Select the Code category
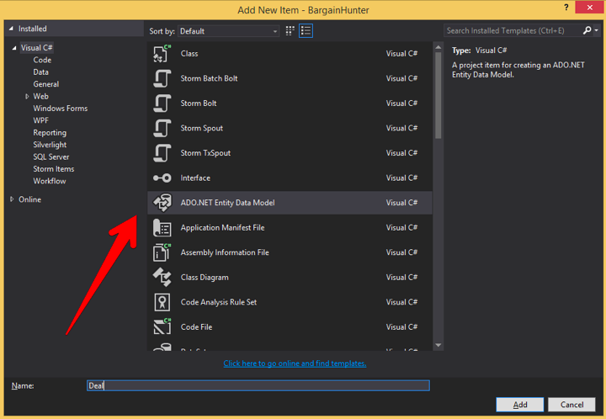Screen dimensions: 606x419 point(42,61)
